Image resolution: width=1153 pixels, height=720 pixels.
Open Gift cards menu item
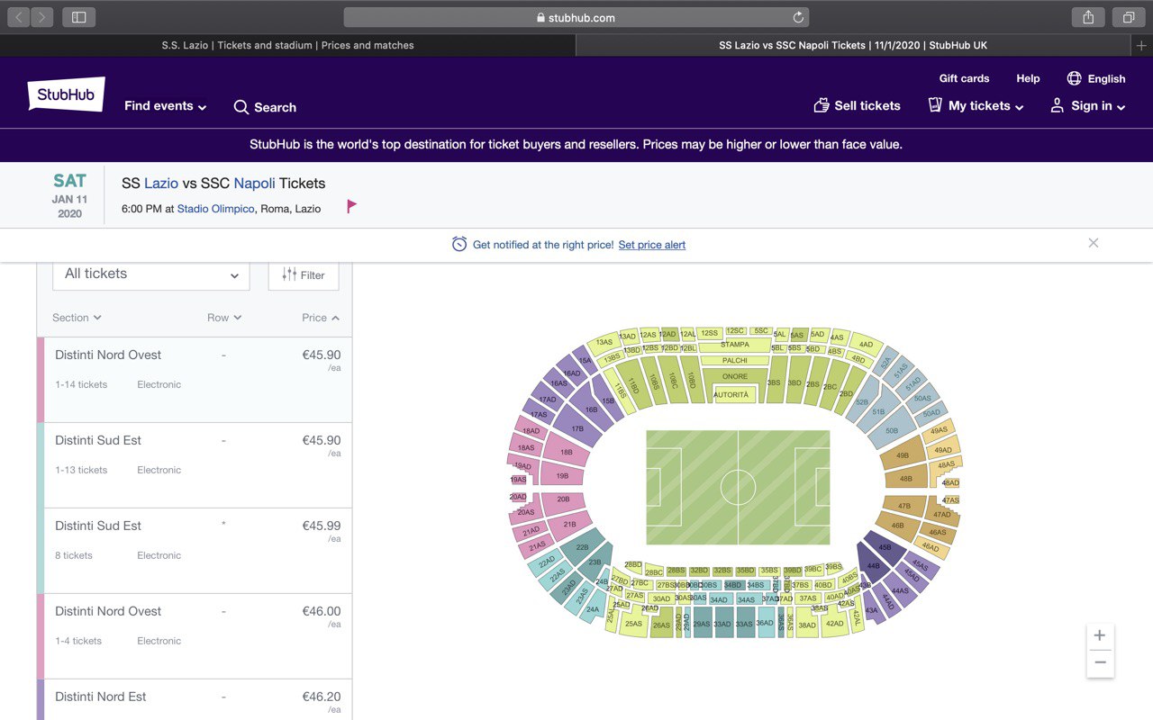click(964, 78)
